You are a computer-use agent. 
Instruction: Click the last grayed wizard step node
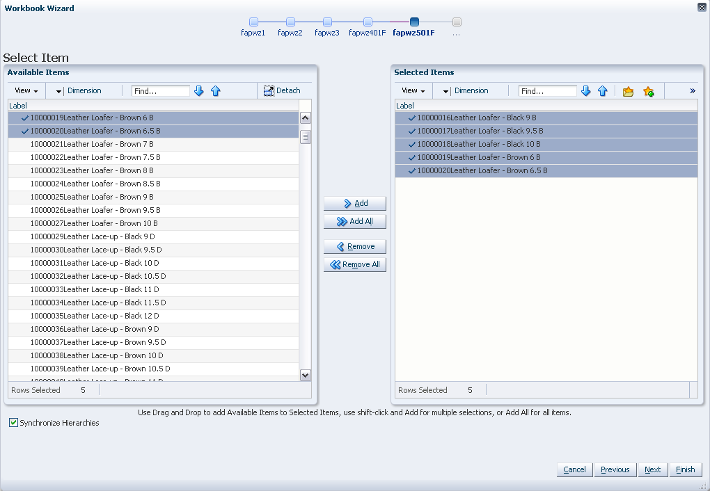[457, 22]
